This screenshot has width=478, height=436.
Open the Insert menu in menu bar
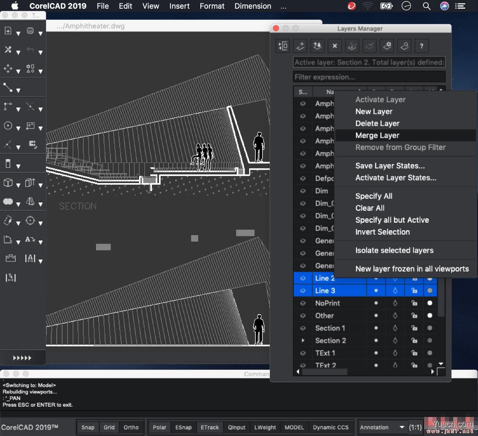pos(179,6)
